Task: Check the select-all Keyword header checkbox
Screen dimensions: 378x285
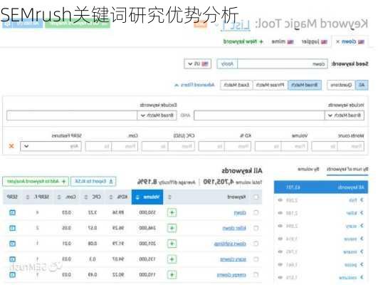Action: click(x=256, y=197)
